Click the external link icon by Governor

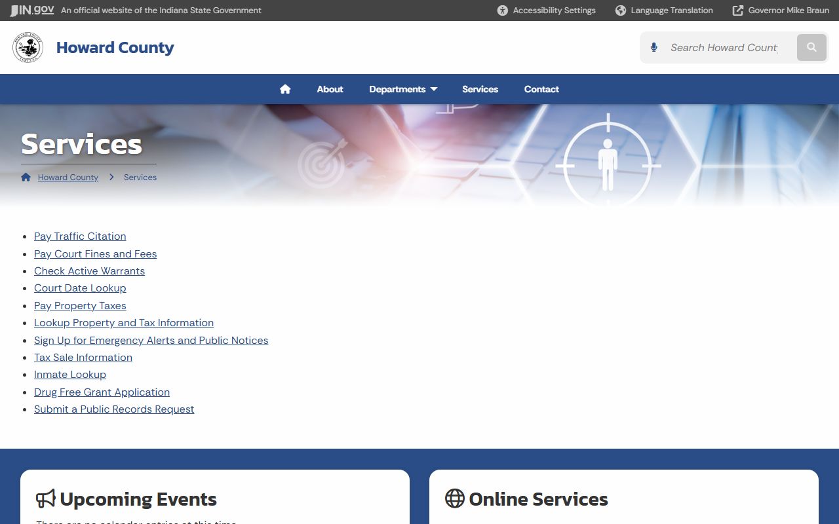(x=738, y=10)
